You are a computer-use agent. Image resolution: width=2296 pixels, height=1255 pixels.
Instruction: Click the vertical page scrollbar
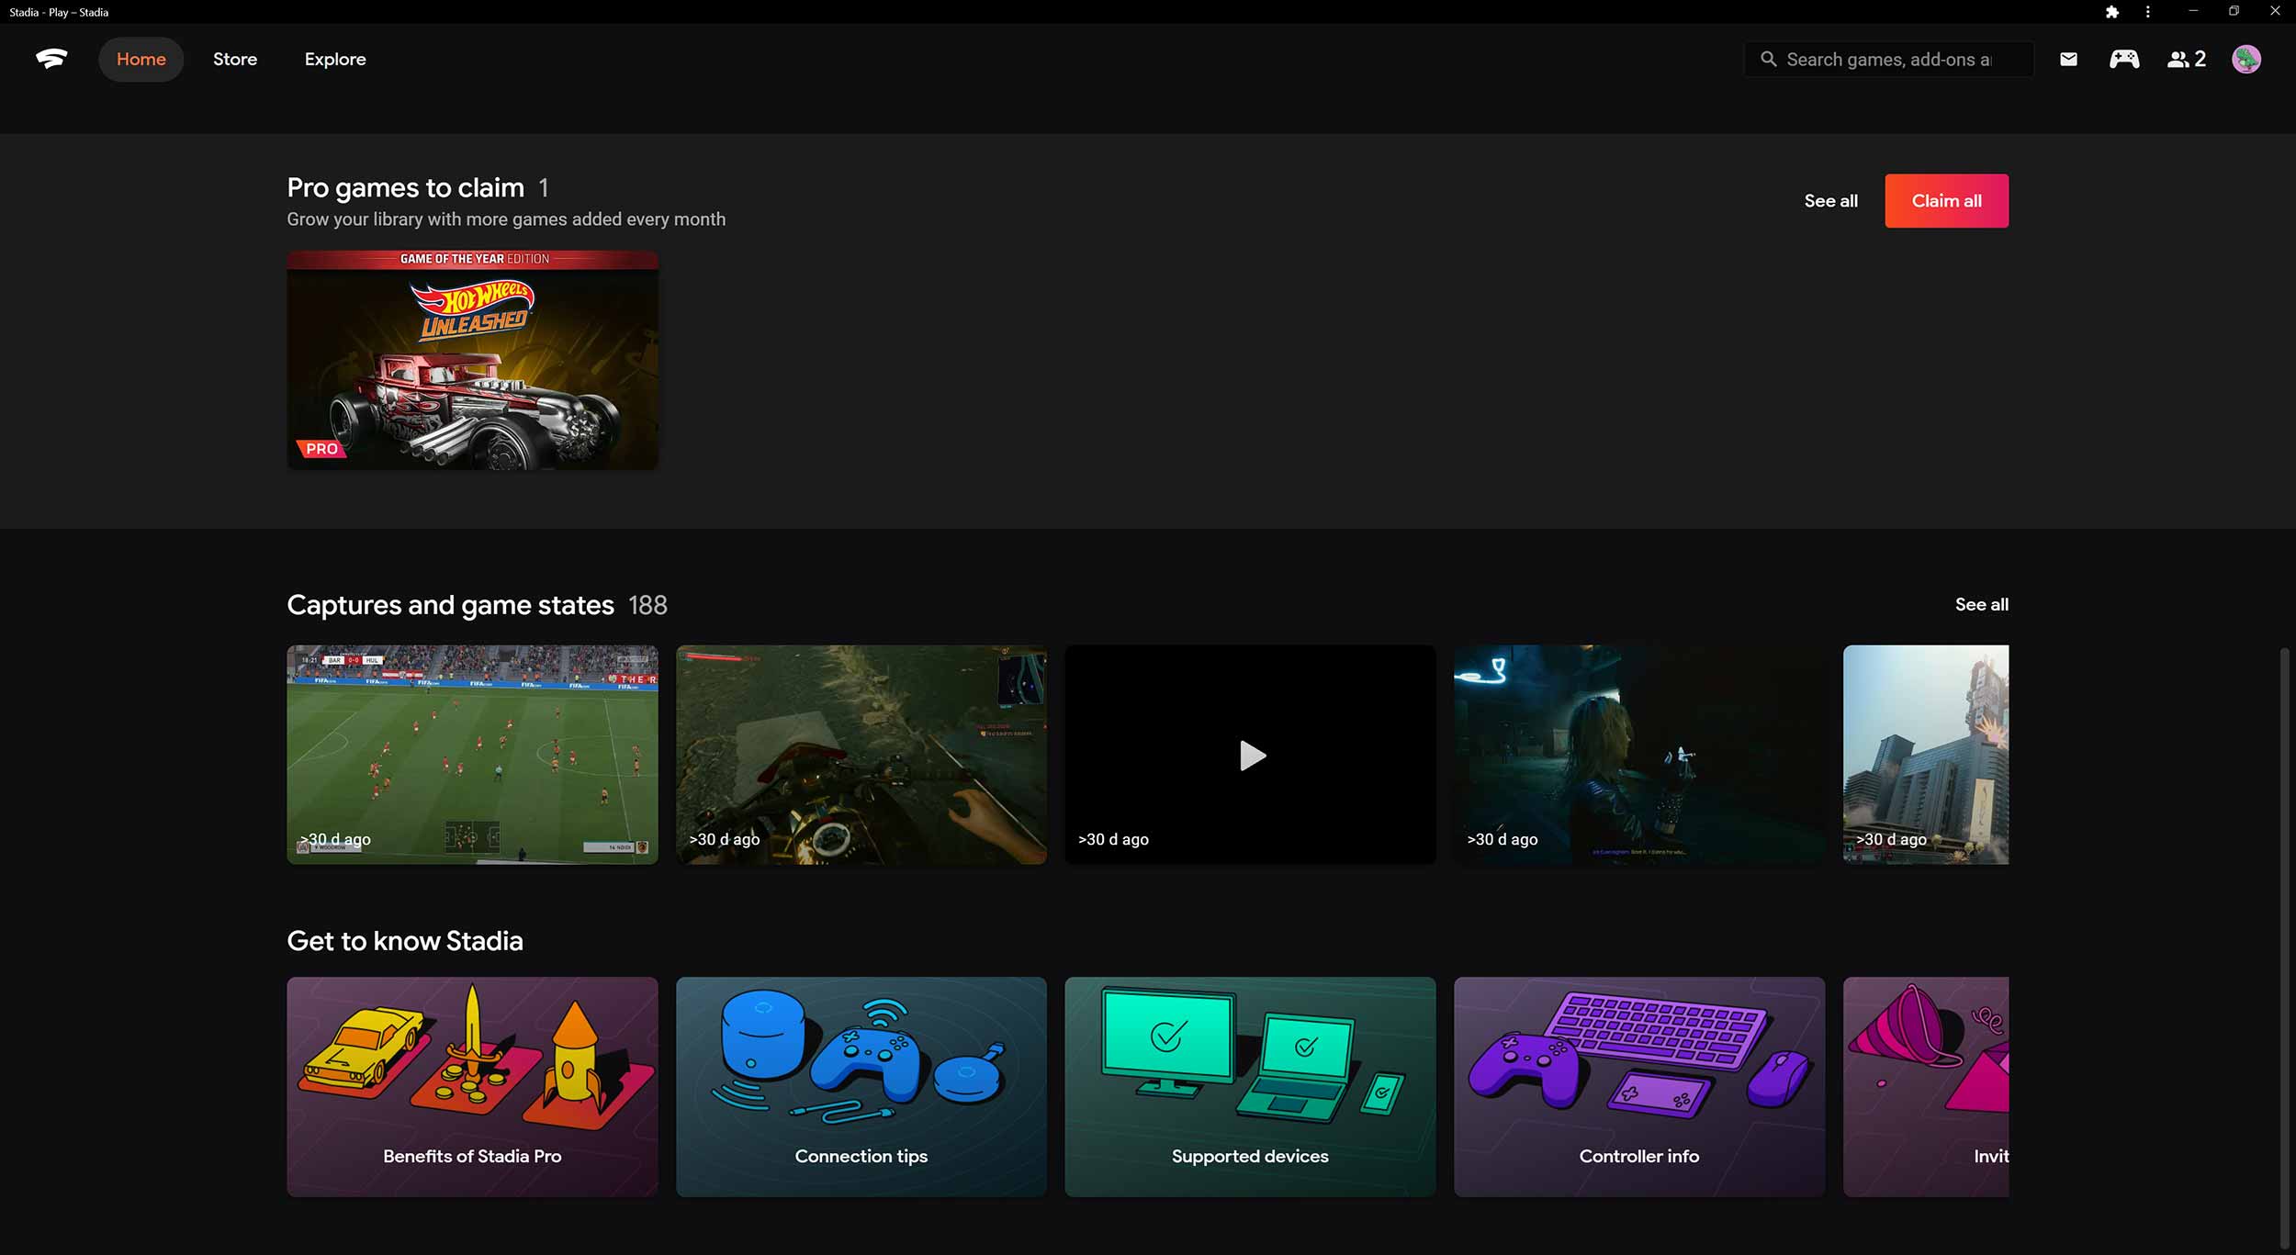(2284, 946)
